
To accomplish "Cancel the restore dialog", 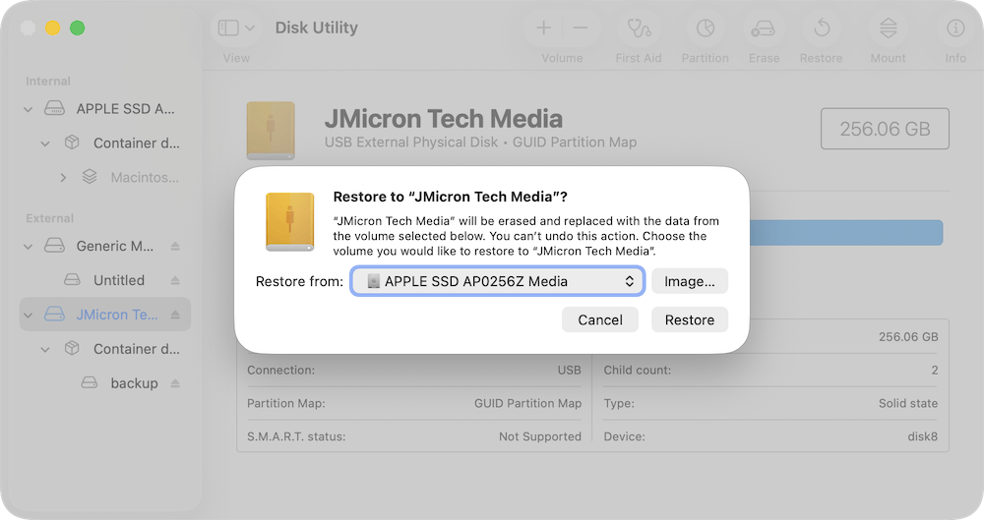I will [600, 319].
